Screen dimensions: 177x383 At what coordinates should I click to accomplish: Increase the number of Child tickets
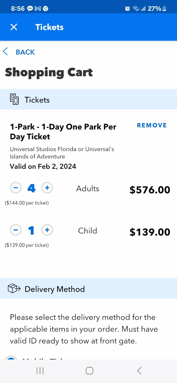coord(47,230)
